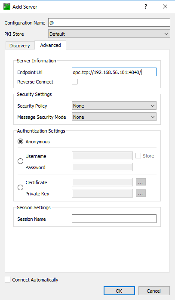This screenshot has height=300, width=175.
Task: Click the Endpoint Url text field
Action: (x=114, y=72)
